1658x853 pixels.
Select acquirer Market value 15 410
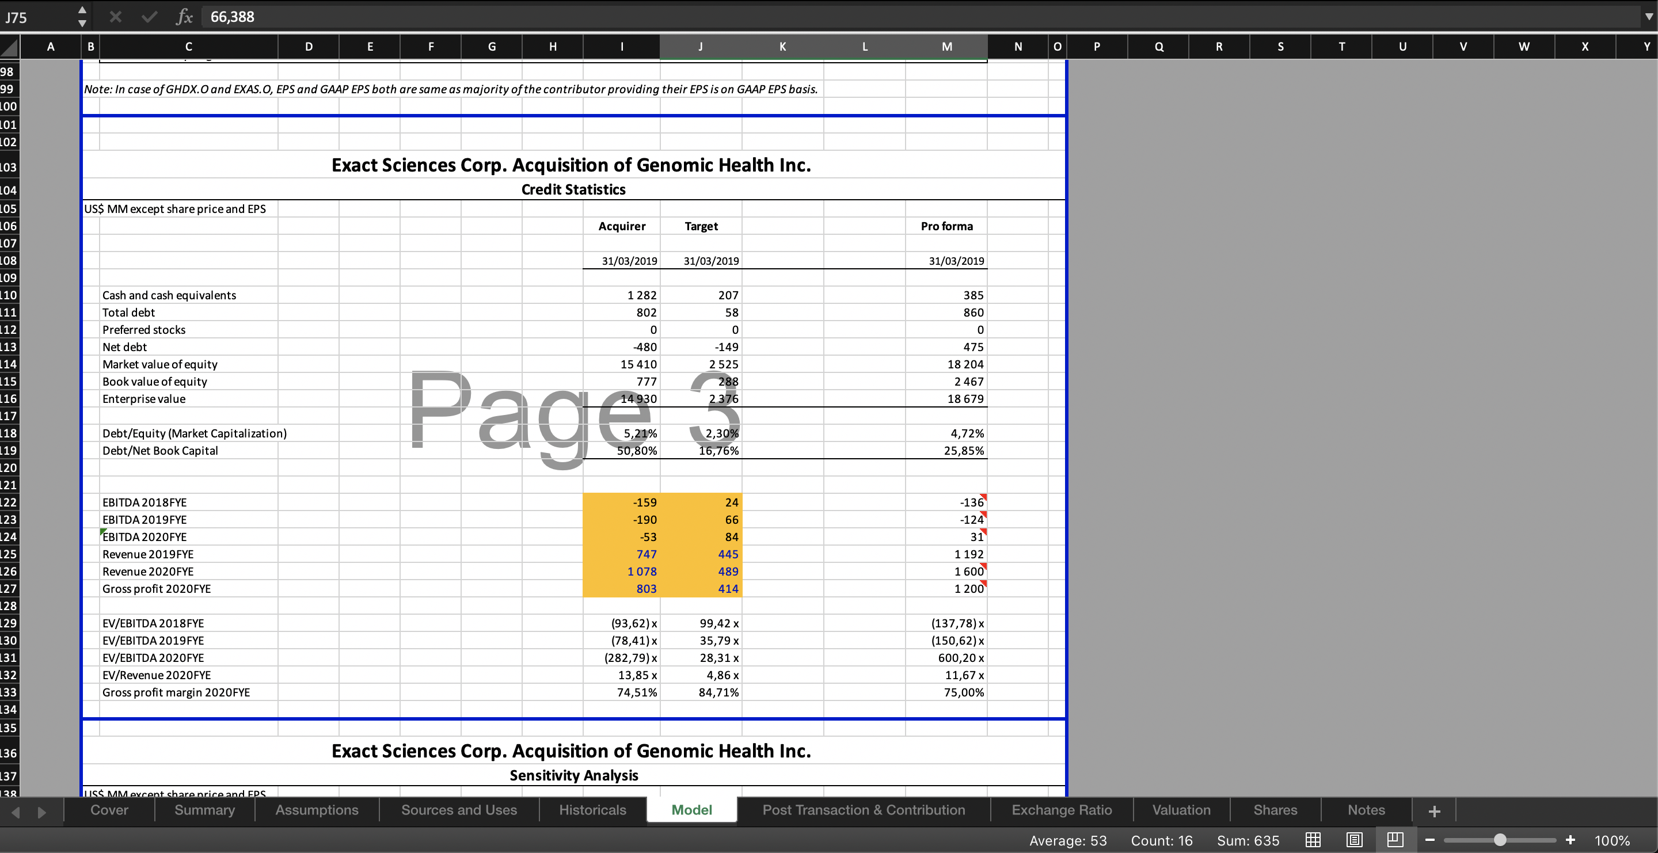pos(622,364)
